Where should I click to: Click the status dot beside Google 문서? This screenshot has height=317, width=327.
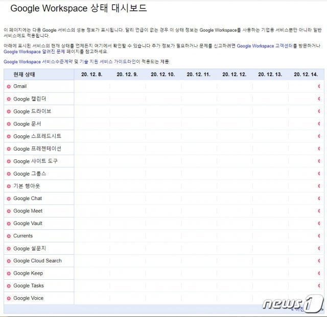click(x=9, y=124)
